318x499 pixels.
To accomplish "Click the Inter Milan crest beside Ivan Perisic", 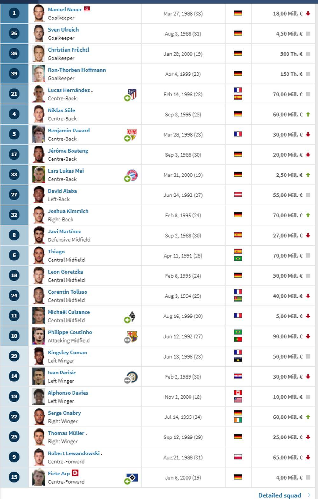I will [132, 376].
